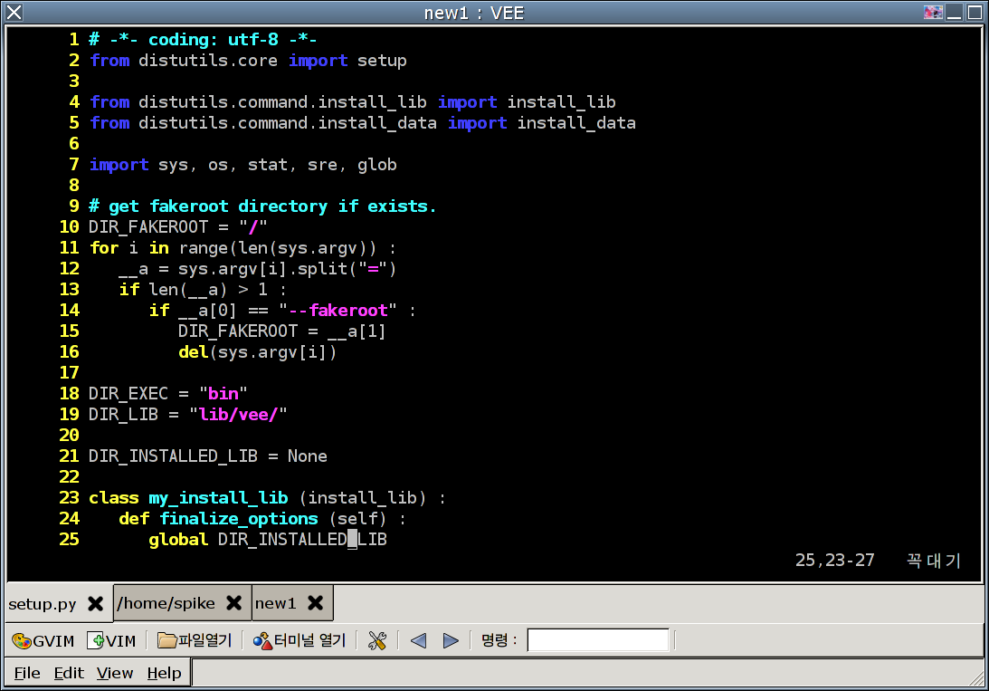Open the settings wrench and screwdriver icon
This screenshot has height=691, width=989.
pyautogui.click(x=377, y=641)
